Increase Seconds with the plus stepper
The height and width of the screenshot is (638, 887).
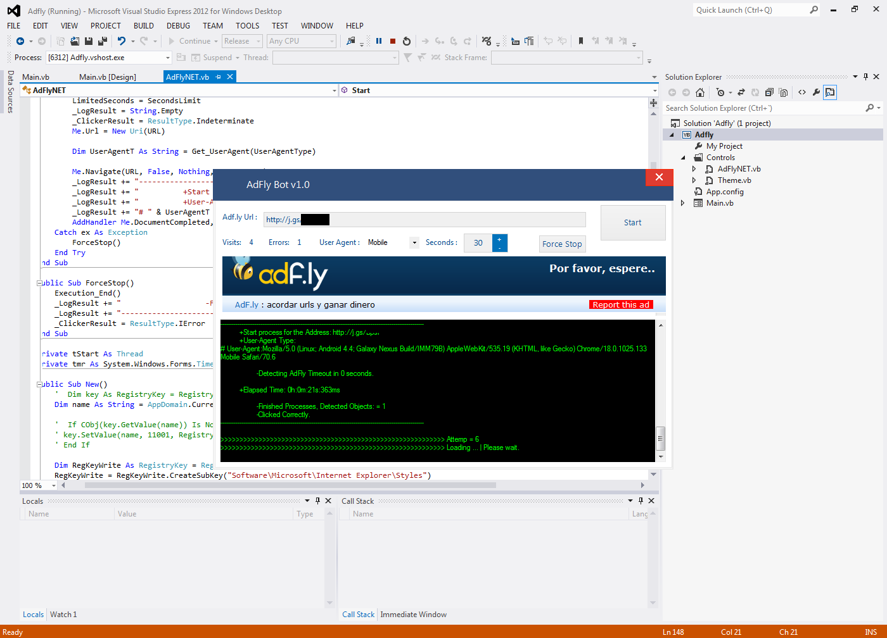click(x=499, y=239)
